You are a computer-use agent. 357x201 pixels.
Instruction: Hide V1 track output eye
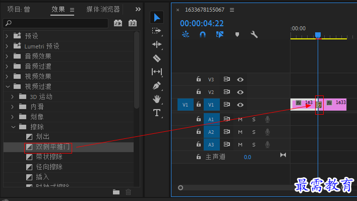tap(240, 105)
